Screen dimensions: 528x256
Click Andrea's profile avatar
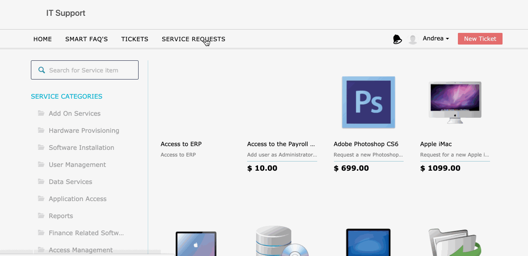[x=413, y=39]
